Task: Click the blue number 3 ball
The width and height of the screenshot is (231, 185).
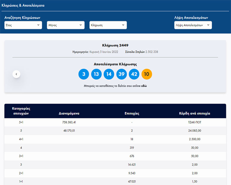Action: click(84, 74)
